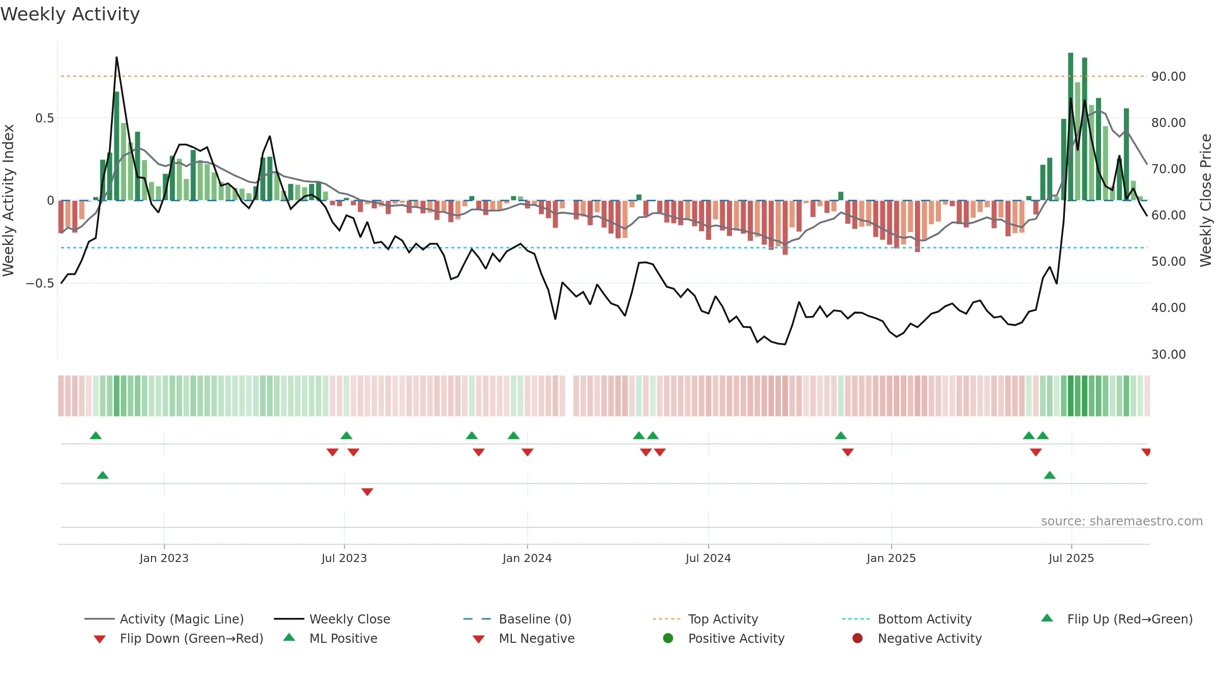Viewport: 1220px width, 686px height.
Task: Click the 80.00 price axis label
Action: [x=1169, y=123]
